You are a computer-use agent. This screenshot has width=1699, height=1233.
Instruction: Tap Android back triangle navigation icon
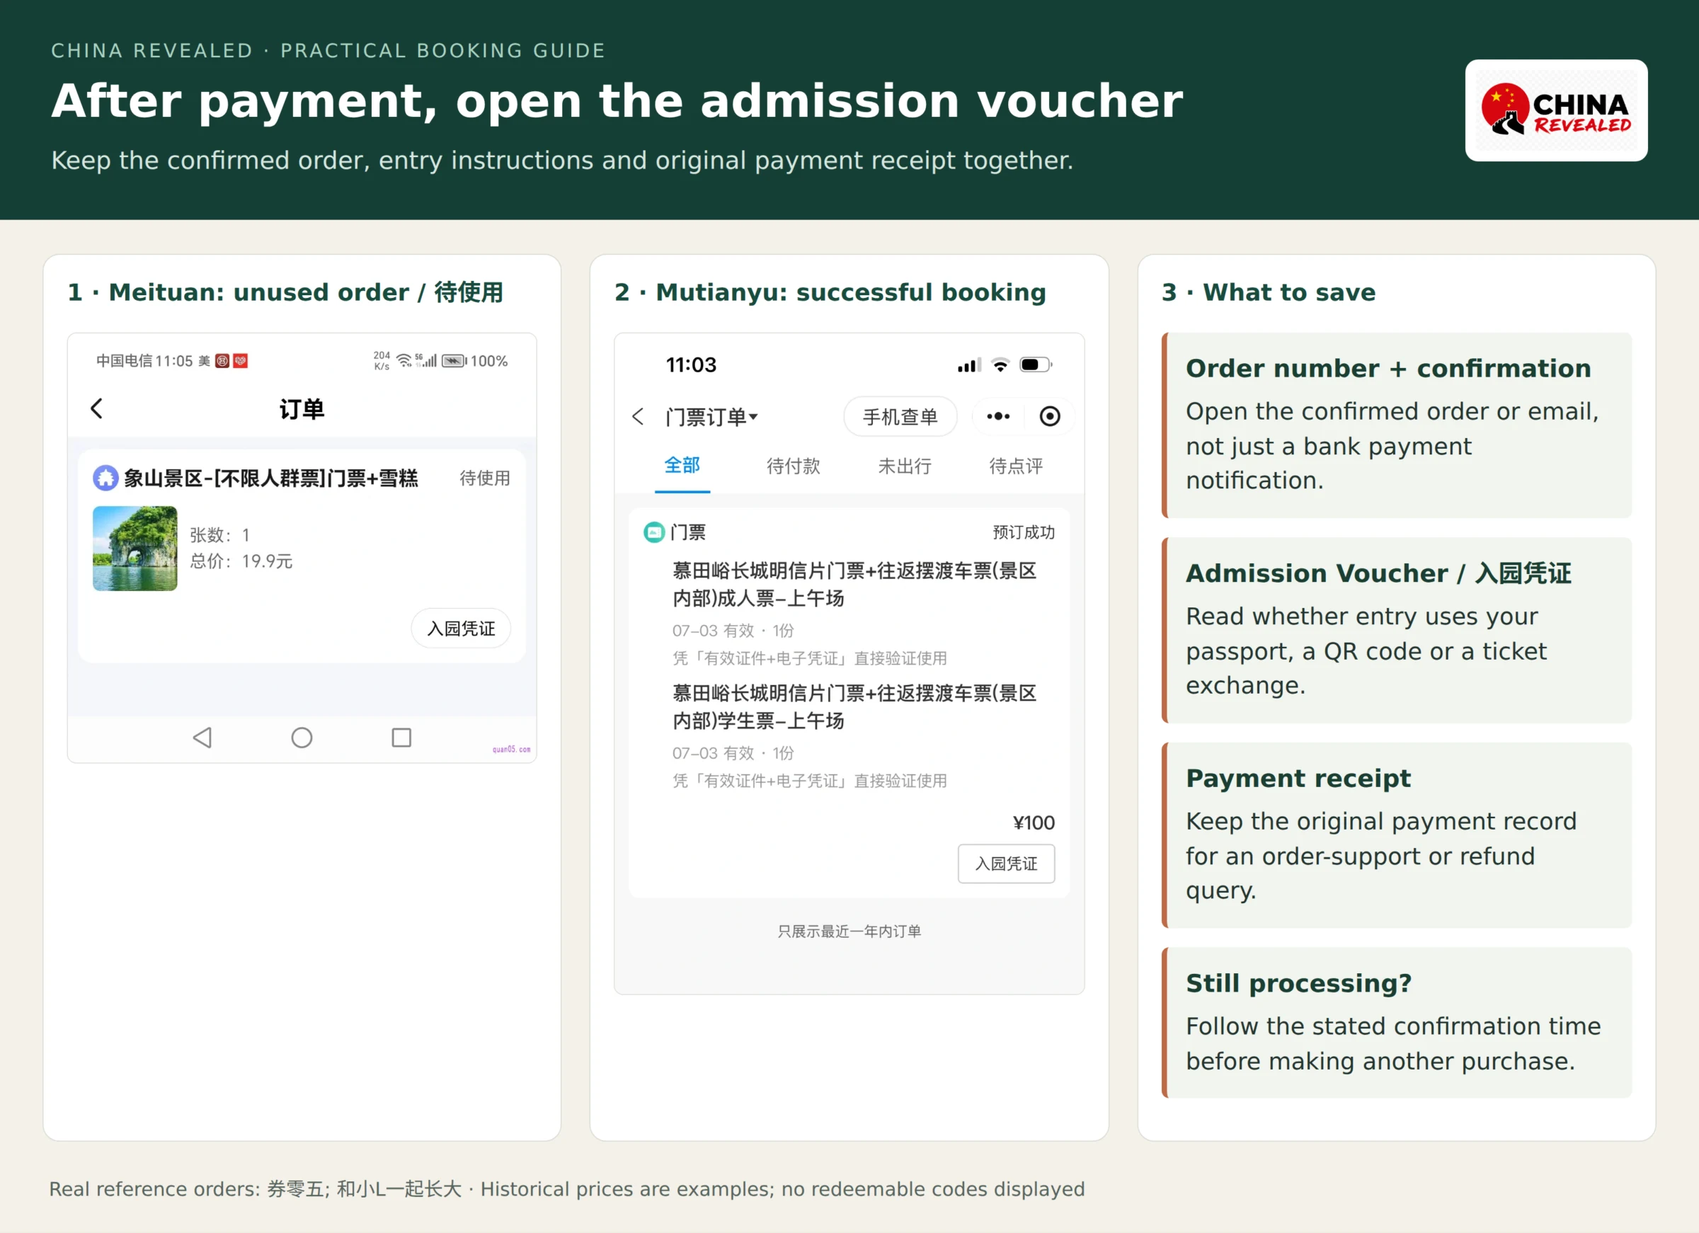click(x=202, y=738)
